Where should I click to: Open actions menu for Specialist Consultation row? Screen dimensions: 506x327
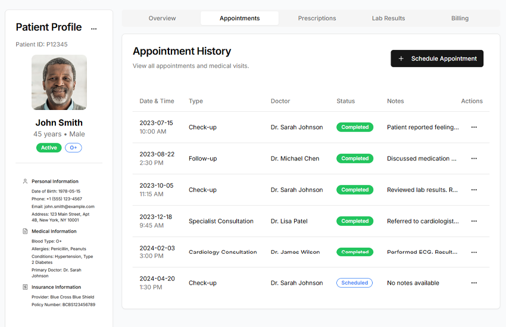tap(474, 221)
